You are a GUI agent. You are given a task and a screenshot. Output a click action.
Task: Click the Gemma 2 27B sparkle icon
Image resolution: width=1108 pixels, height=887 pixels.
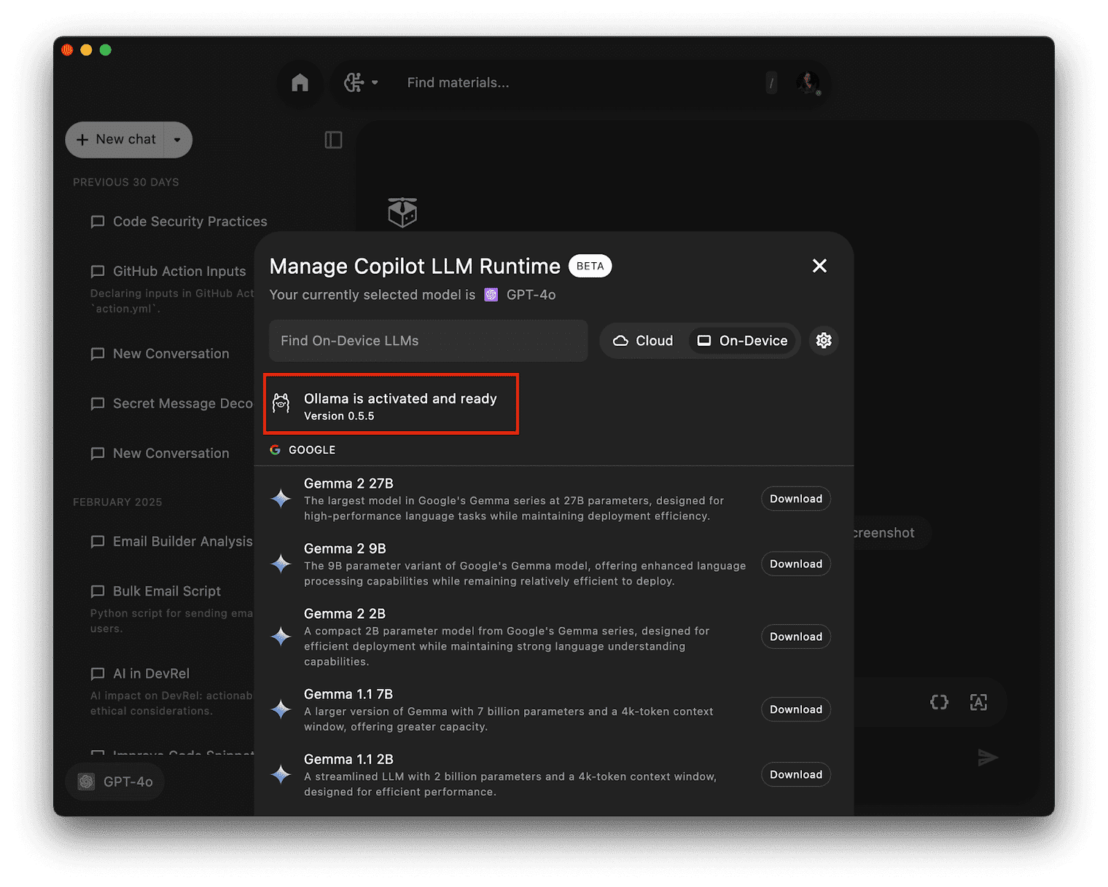pos(281,499)
